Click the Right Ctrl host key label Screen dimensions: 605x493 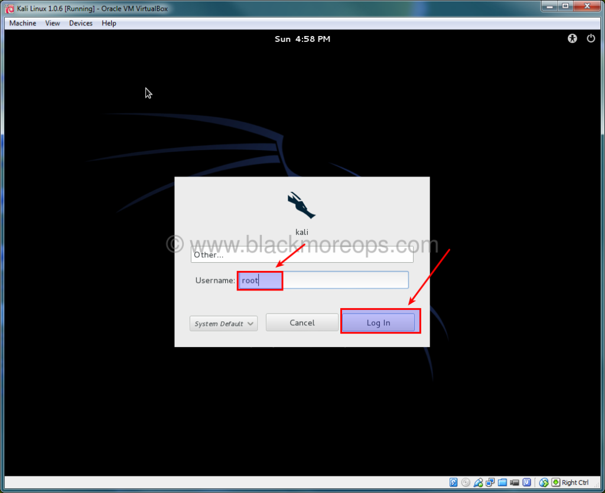click(x=575, y=482)
